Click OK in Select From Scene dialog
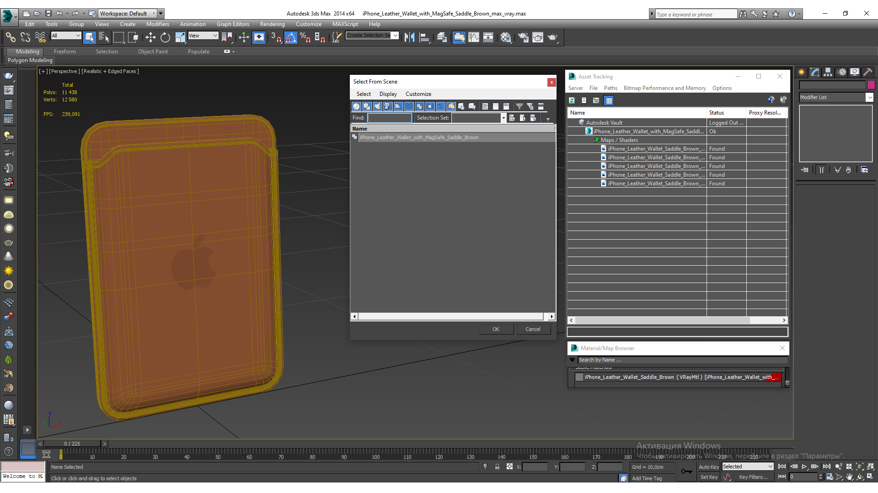878x493 pixels. click(x=496, y=329)
